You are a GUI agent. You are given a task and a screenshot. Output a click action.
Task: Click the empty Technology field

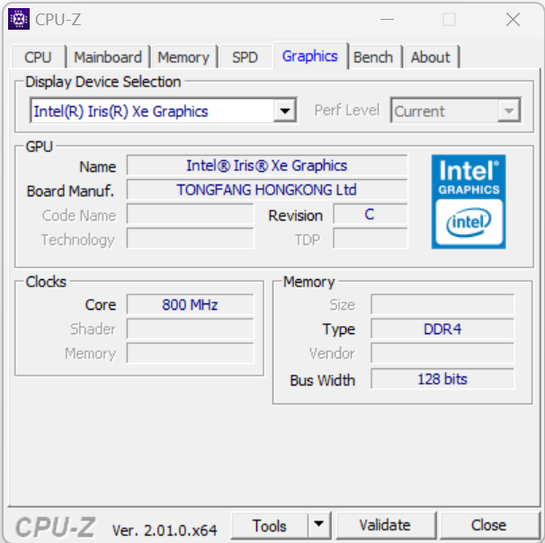(x=190, y=239)
